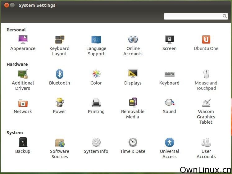Image resolution: width=232 pixels, height=174 pixels.
Task: Open Wacom Graphics Tablet settings
Action: pyautogui.click(x=206, y=103)
